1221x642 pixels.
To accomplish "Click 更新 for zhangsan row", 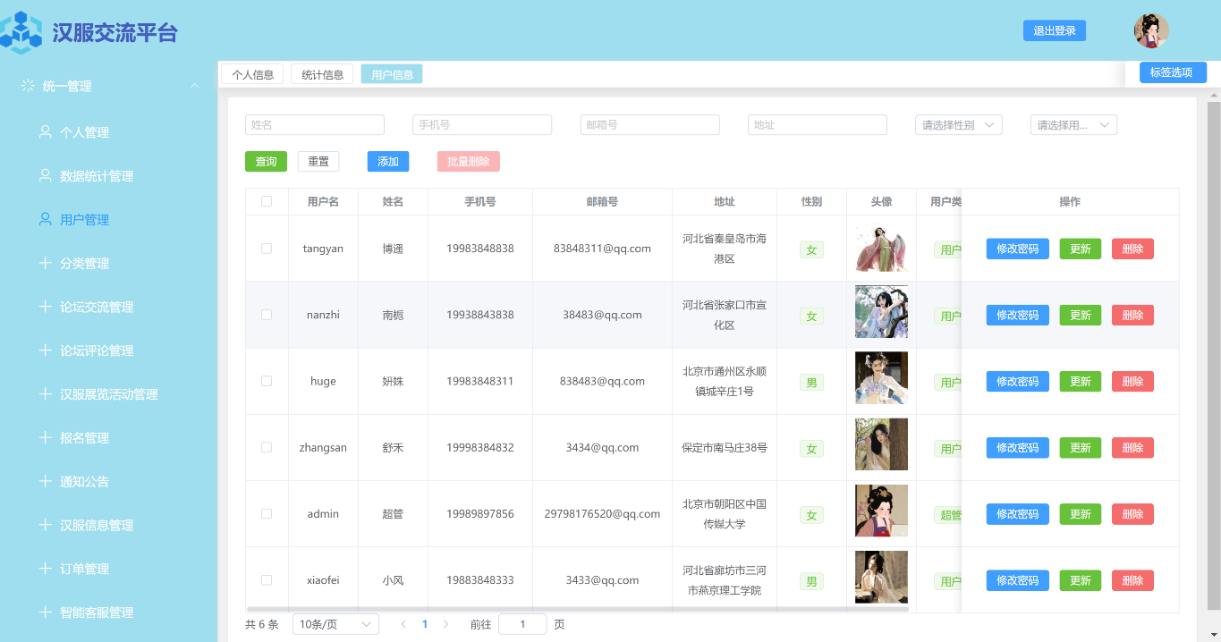I will pyautogui.click(x=1081, y=447).
